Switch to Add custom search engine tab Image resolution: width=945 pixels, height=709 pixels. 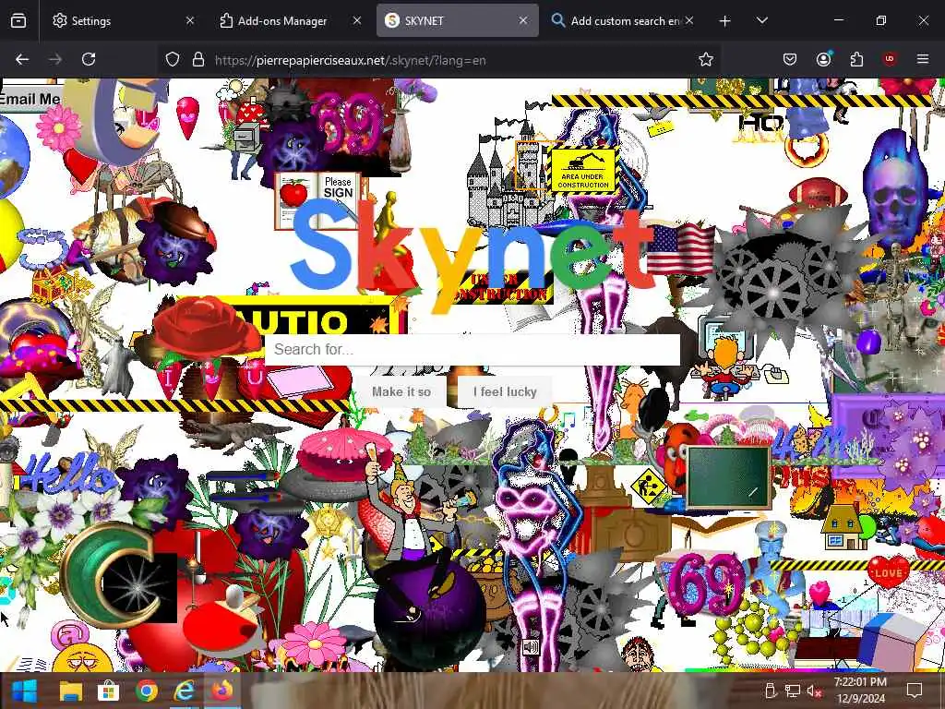point(624,21)
